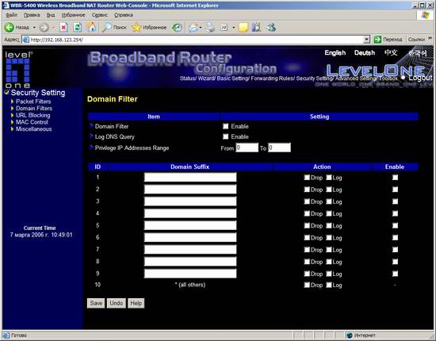The image size is (436, 341).
Task: Click the Back arrow icon in toolbar
Action: [10, 27]
